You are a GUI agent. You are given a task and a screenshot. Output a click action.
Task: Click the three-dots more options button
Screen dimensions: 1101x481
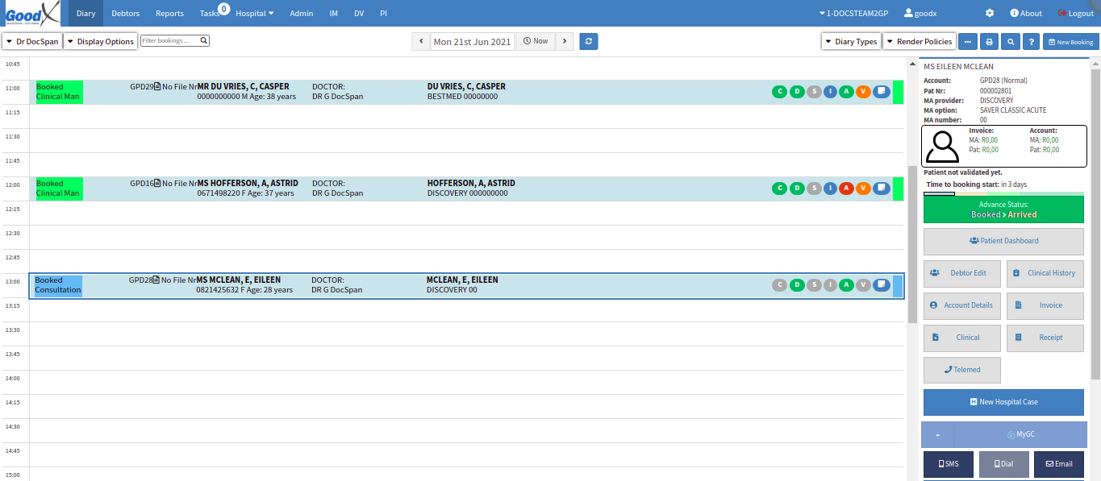coord(967,42)
